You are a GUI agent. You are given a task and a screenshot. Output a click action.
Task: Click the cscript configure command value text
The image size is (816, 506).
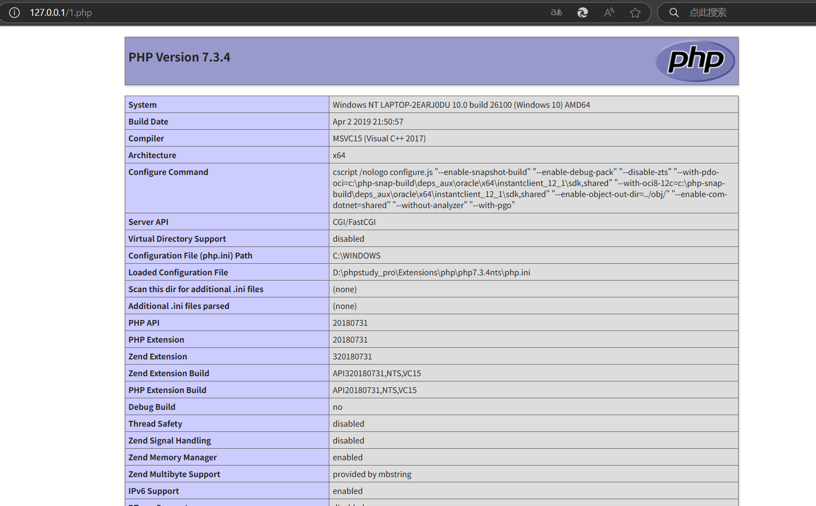pyautogui.click(x=530, y=188)
